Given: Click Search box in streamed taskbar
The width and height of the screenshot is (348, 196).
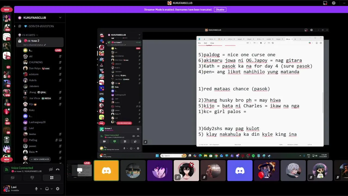Looking at the screenshot, I should (173, 156).
